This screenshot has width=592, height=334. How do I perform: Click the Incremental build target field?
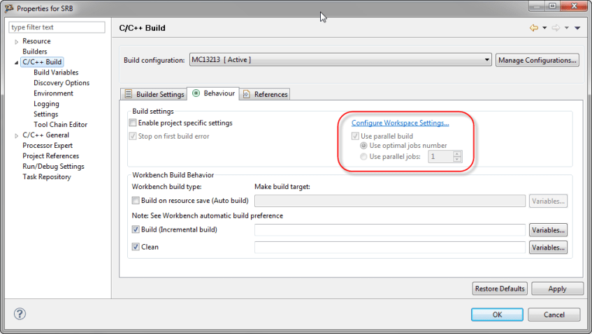point(390,229)
